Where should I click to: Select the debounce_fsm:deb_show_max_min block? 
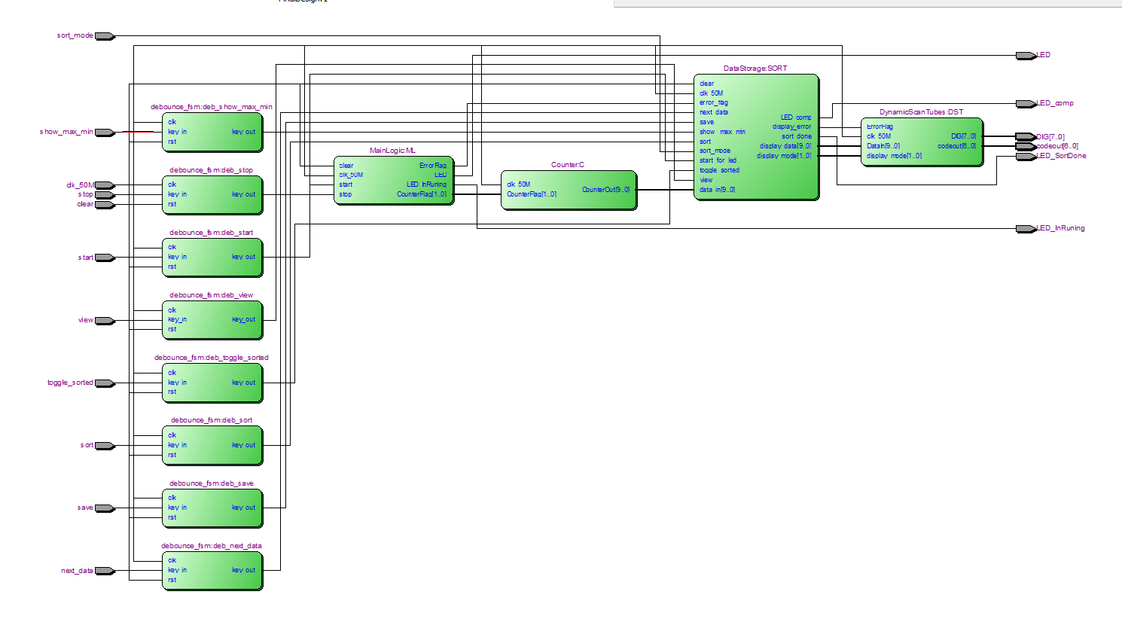212,132
